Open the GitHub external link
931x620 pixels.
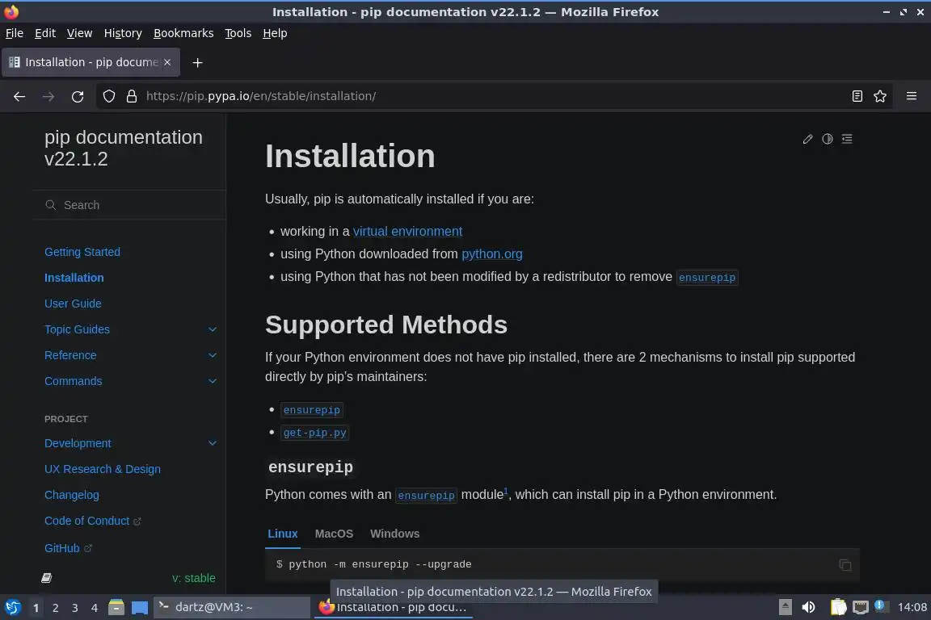pos(68,549)
